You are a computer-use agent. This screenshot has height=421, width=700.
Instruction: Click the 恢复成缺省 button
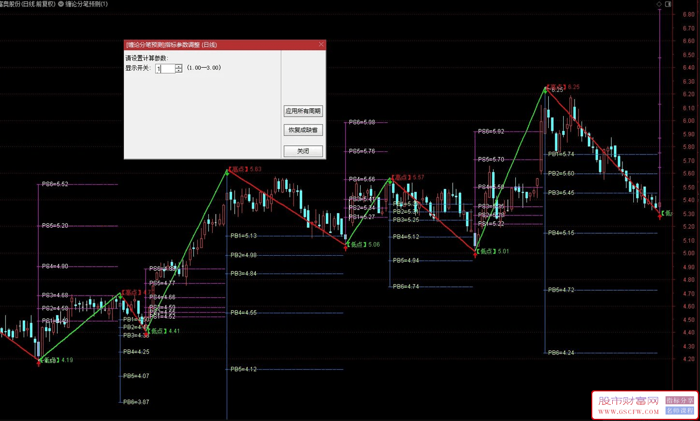tap(303, 130)
